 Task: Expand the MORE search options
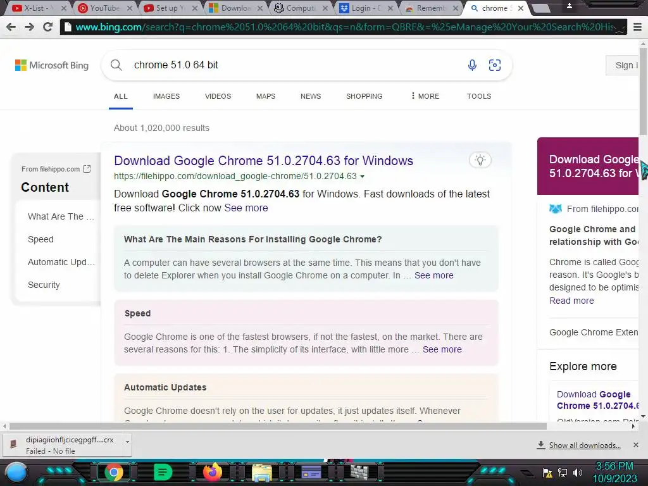click(x=425, y=96)
